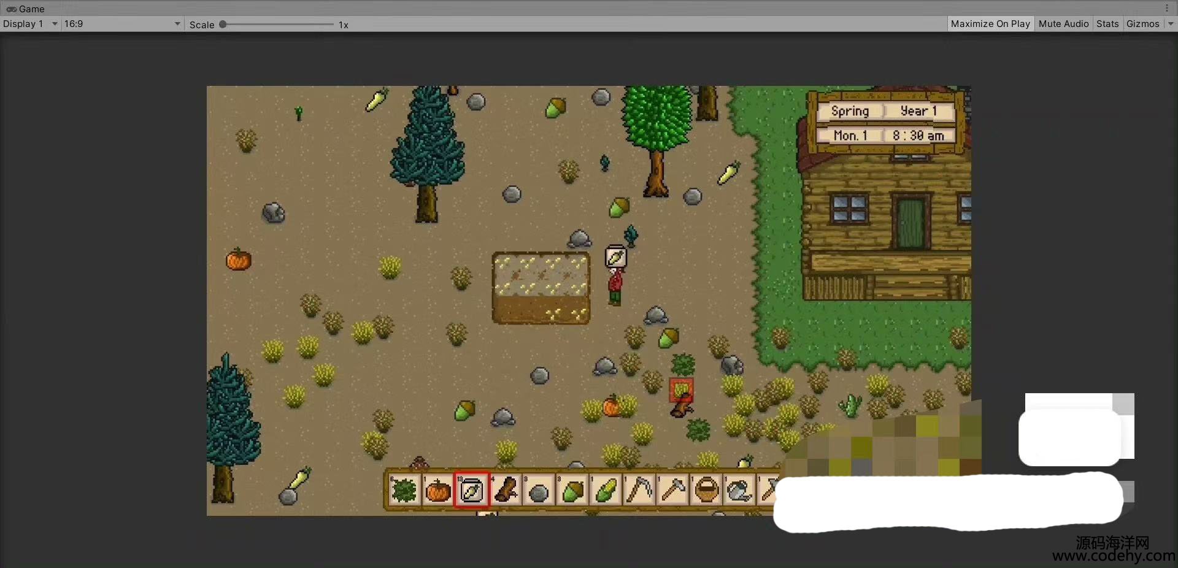
Task: Select the wood log inventory slot
Action: click(x=506, y=489)
